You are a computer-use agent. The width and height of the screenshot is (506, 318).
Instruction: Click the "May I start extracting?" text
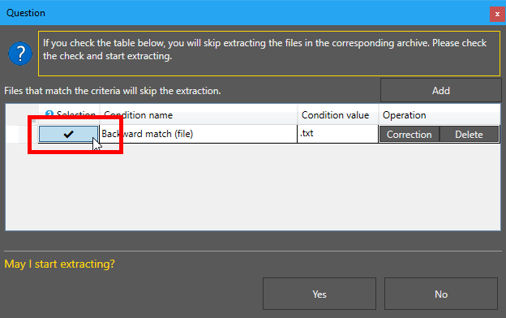59,264
